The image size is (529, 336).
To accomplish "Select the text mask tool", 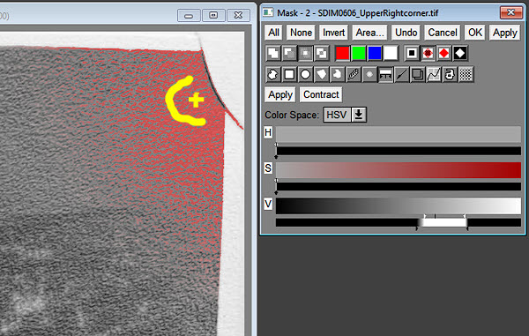I will (x=450, y=75).
